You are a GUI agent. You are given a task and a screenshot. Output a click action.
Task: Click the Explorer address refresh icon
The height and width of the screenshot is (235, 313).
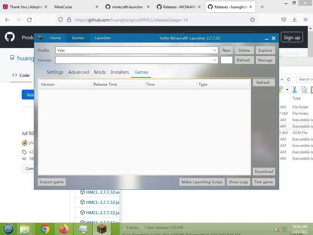289,79
